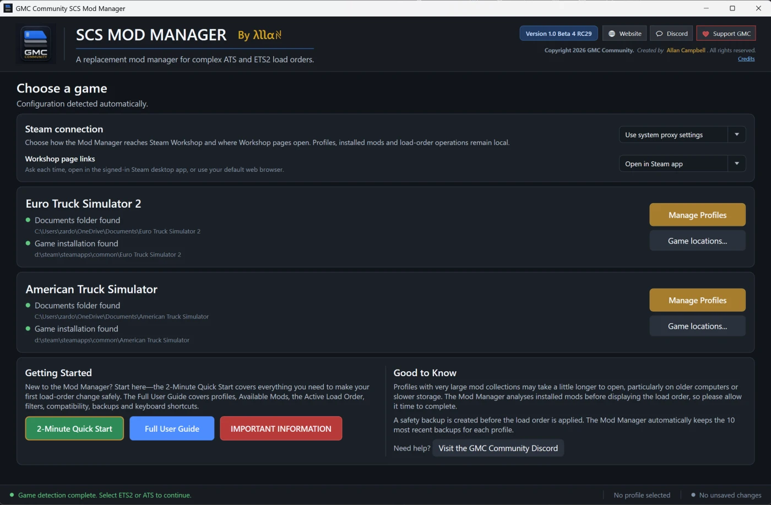Click the speech bubble icon on Discord button
Image resolution: width=771 pixels, height=505 pixels.
659,34
